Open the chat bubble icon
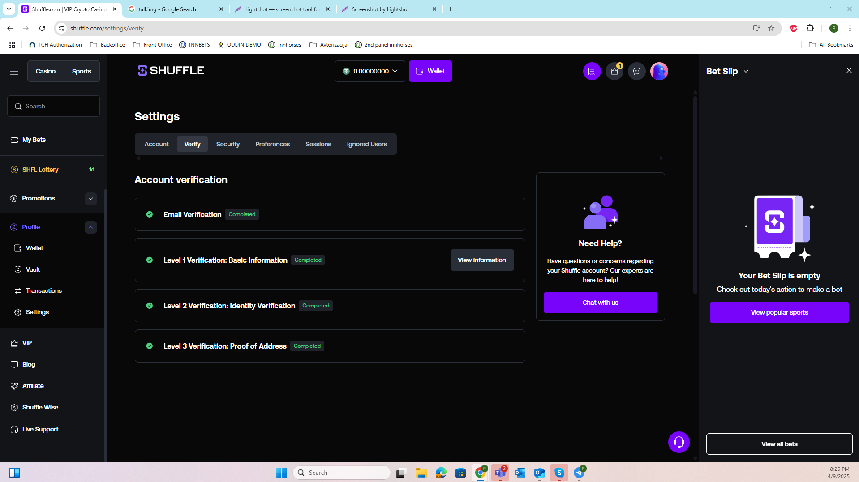 [636, 71]
